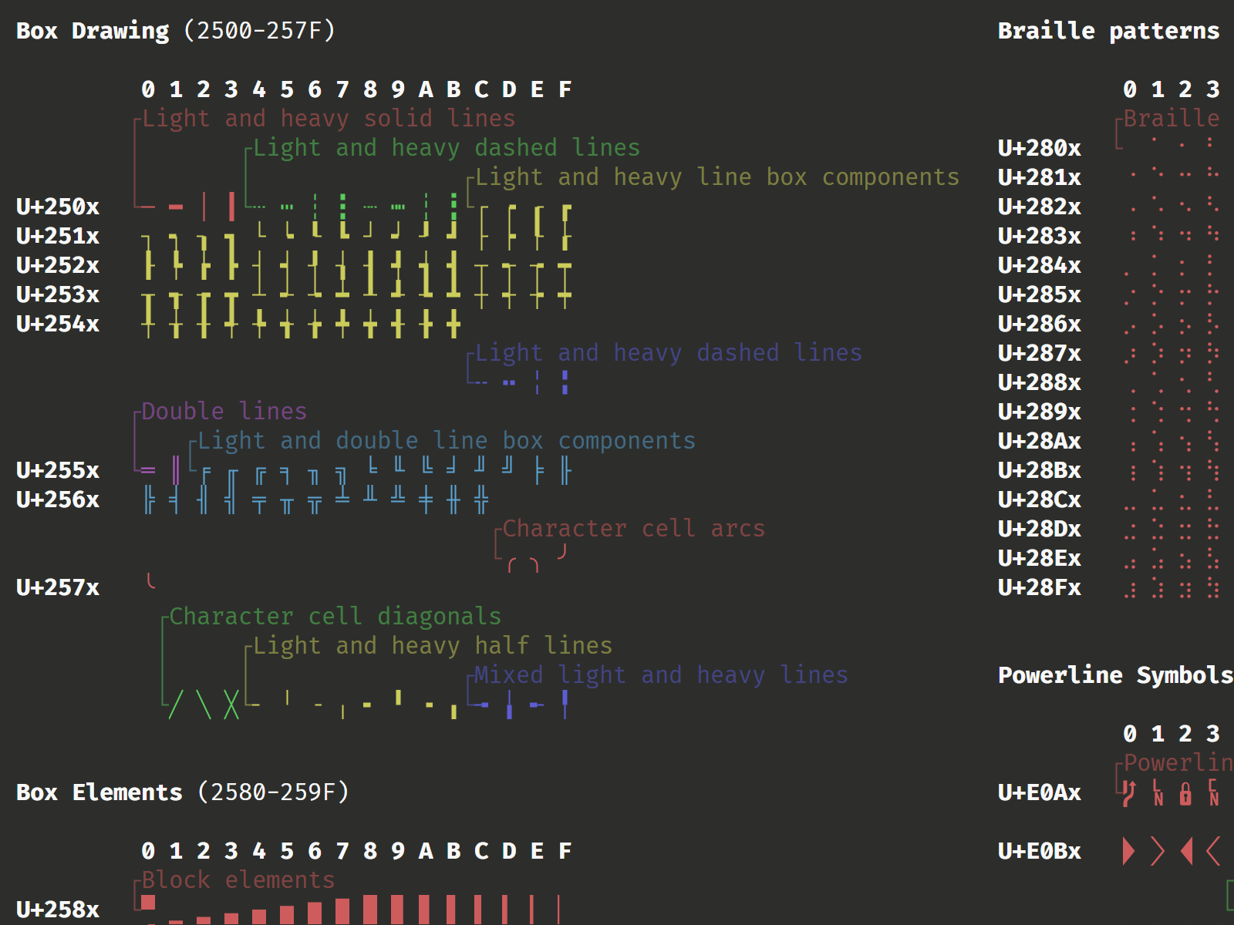Image resolution: width=1234 pixels, height=925 pixels.
Task: Click the green 'Light and heavy dashed lines' label
Action: coord(447,148)
